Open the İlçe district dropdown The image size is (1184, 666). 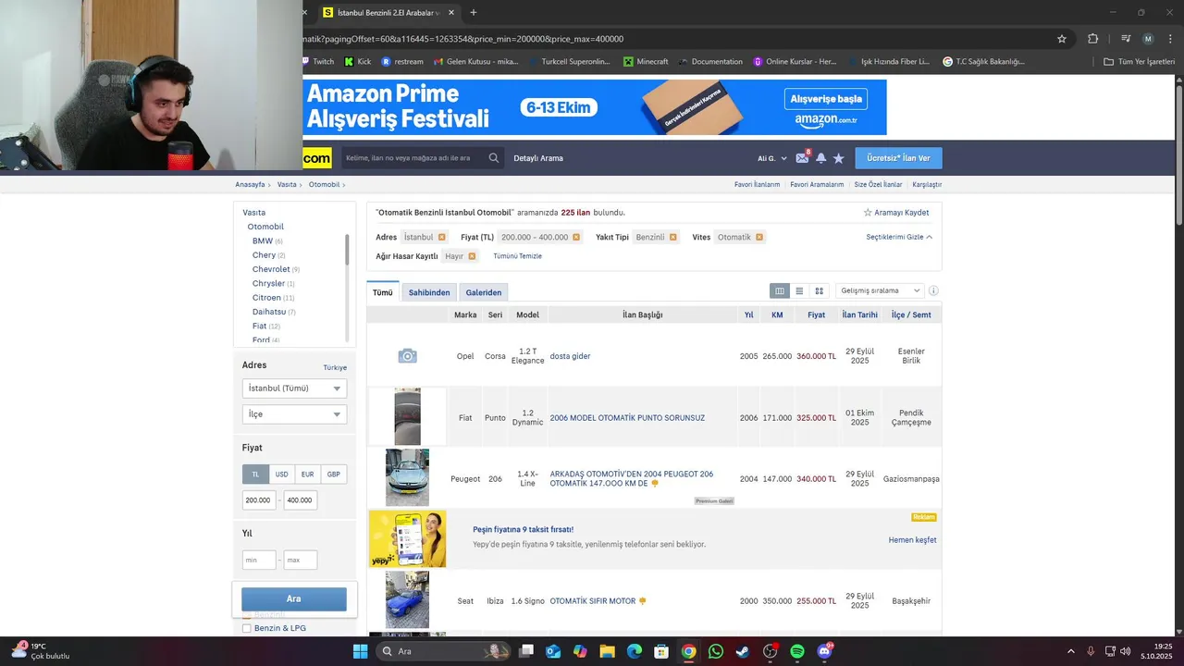(294, 414)
